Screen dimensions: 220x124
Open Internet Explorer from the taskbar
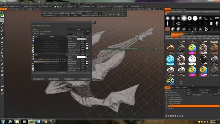(10, 122)
